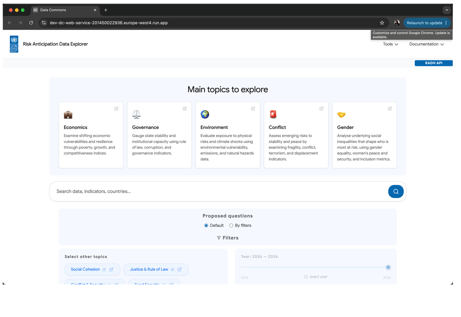The image size is (461, 317).
Task: Open the Economics topic title
Action: [x=75, y=128]
